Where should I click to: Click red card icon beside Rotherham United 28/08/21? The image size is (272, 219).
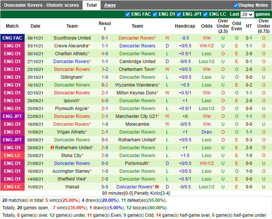tap(52, 148)
